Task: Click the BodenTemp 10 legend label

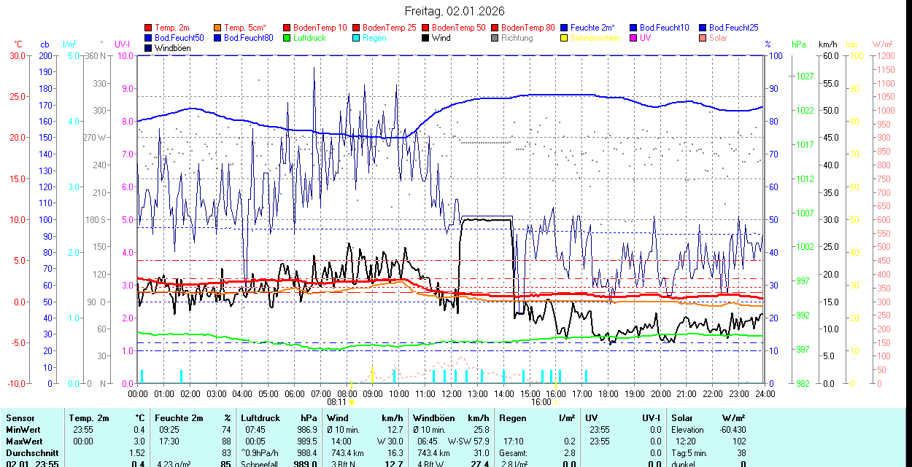Action: click(x=320, y=28)
